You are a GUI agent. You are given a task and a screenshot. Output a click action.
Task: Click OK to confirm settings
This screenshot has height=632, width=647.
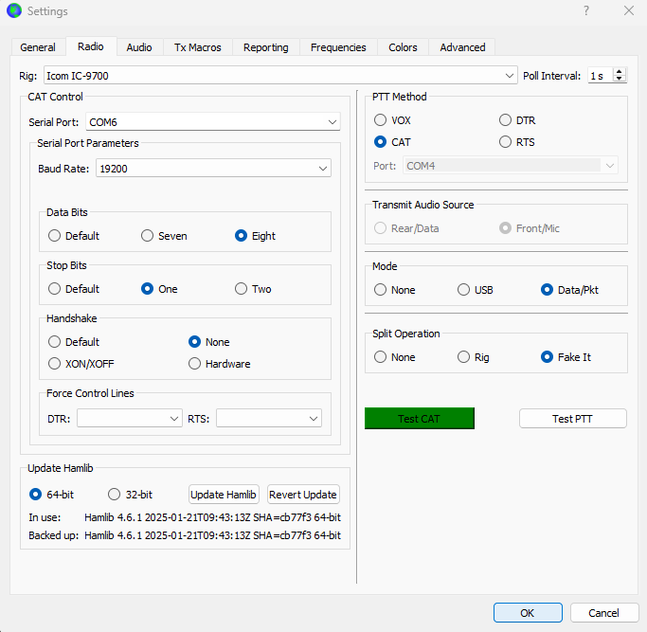528,613
